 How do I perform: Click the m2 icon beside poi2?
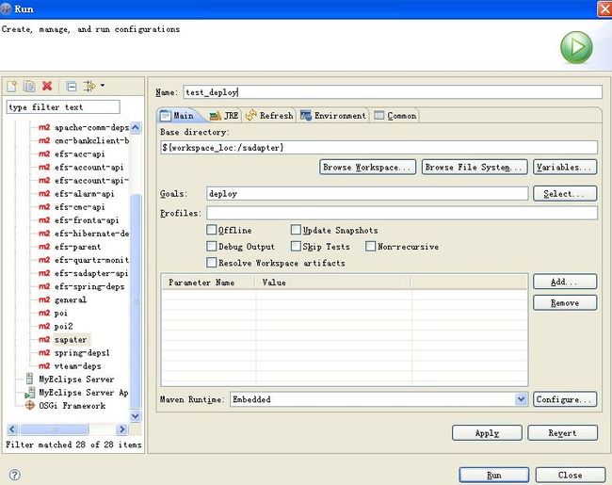click(x=44, y=326)
